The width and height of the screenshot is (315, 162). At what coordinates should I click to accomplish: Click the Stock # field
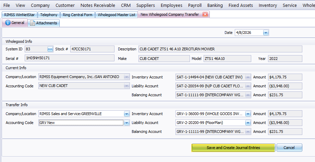[92, 49]
